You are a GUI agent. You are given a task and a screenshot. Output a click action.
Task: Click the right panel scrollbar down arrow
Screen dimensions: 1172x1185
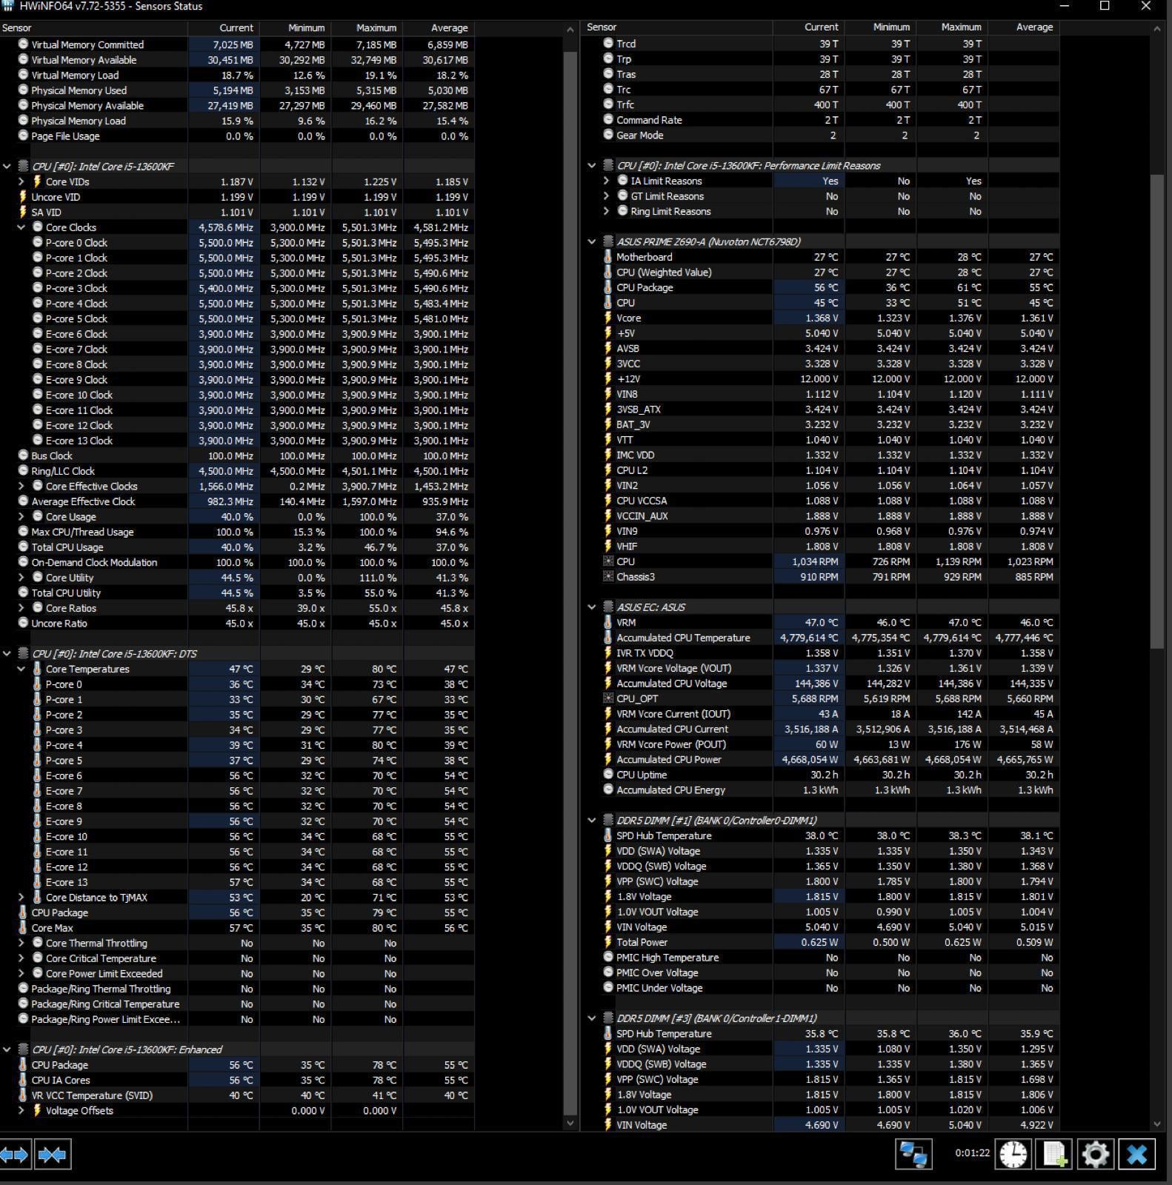[x=1156, y=1124]
